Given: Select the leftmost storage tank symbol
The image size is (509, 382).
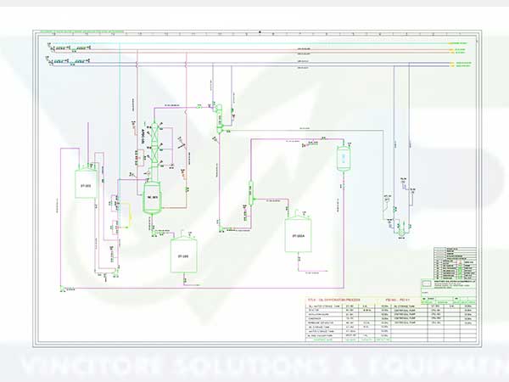Looking at the screenshot, I should click(x=86, y=183).
